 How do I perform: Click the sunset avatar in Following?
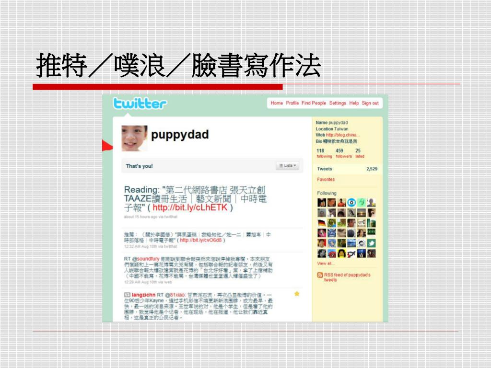[x=362, y=212]
